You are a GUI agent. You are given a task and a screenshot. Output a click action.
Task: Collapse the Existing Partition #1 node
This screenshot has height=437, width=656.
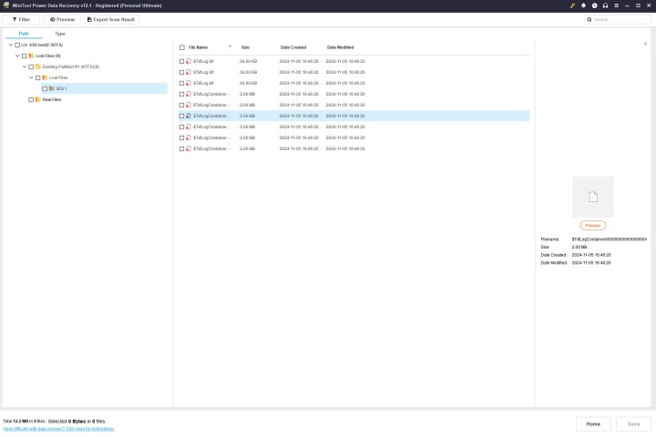pyautogui.click(x=25, y=66)
